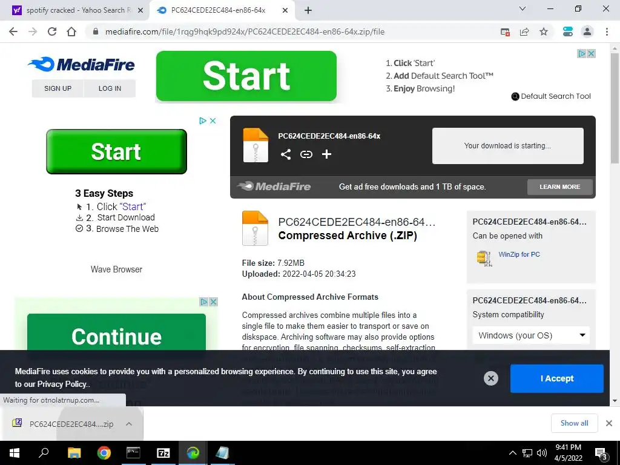Switch to the spotify cracked Yahoo Search tab
Image resolution: width=620 pixels, height=465 pixels.
pos(74,10)
